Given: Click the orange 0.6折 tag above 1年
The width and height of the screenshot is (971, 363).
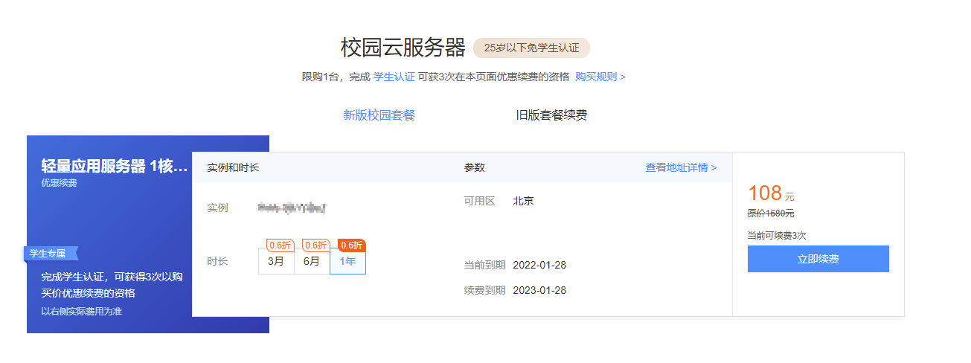Looking at the screenshot, I should (x=351, y=245).
